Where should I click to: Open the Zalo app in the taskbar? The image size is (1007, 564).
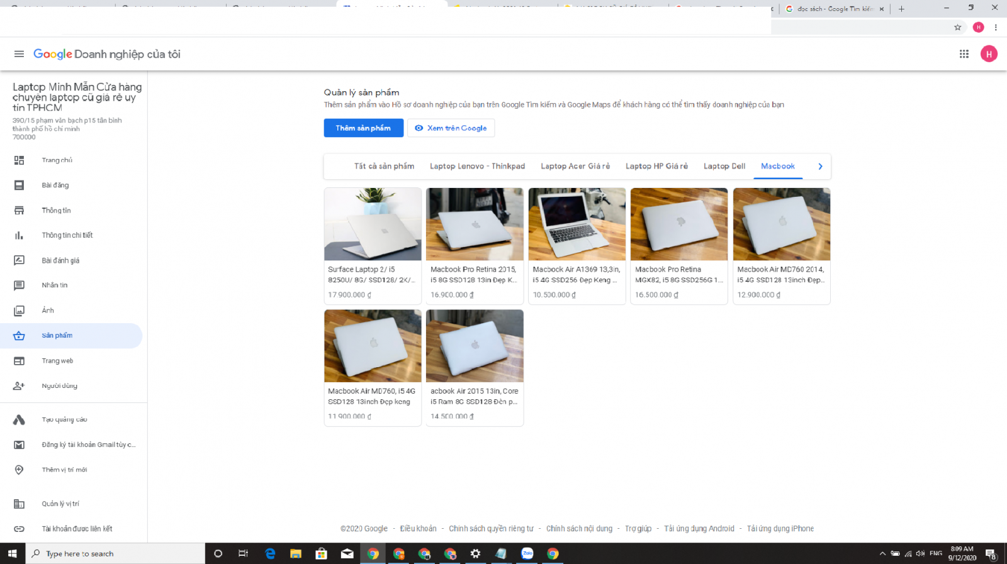pos(527,553)
